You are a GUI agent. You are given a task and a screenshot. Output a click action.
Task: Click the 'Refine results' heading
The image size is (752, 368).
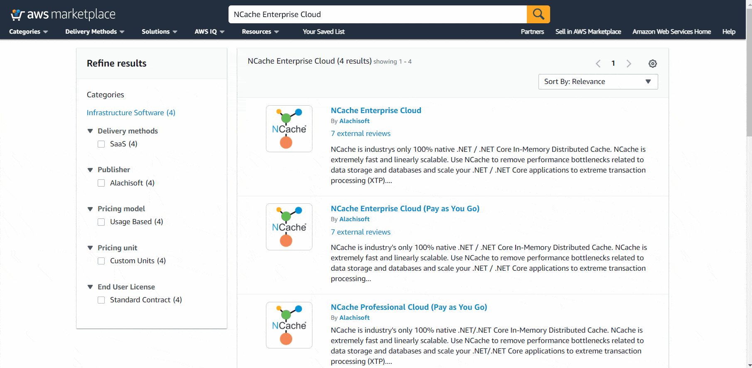[117, 63]
